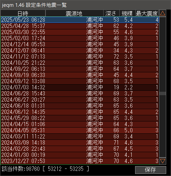Select the 2024/12/07 06:41 magnitude 4.3 row
This screenshot has width=171, height=176.
pyautogui.click(x=80, y=50)
